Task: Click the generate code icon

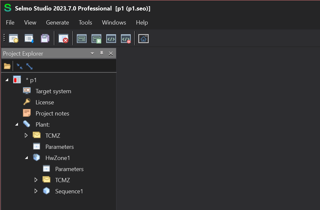Action: pos(111,39)
